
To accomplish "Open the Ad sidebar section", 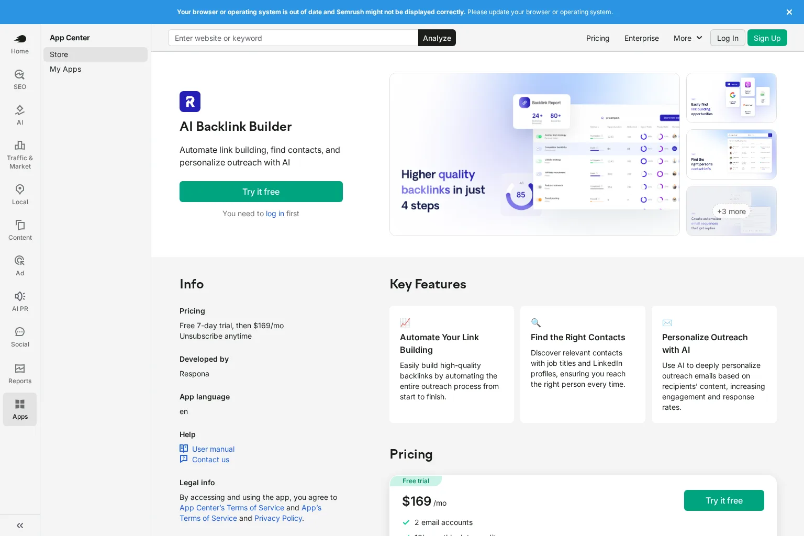I will pos(20,266).
